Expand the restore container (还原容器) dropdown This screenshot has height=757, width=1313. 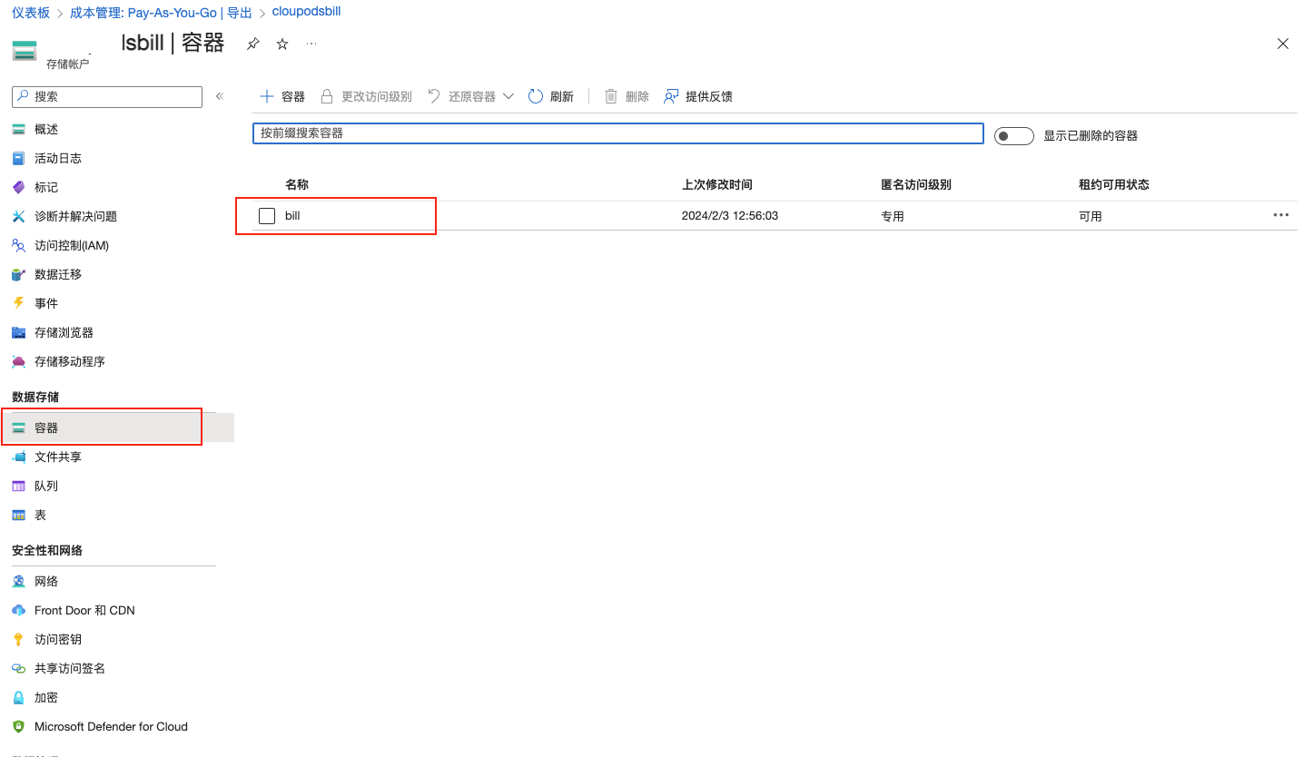click(508, 96)
